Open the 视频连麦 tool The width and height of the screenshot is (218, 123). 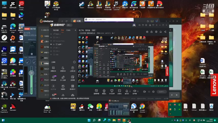pos(53,78)
